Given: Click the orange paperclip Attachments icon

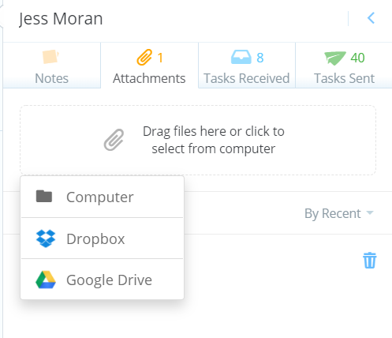Looking at the screenshot, I should coord(144,57).
